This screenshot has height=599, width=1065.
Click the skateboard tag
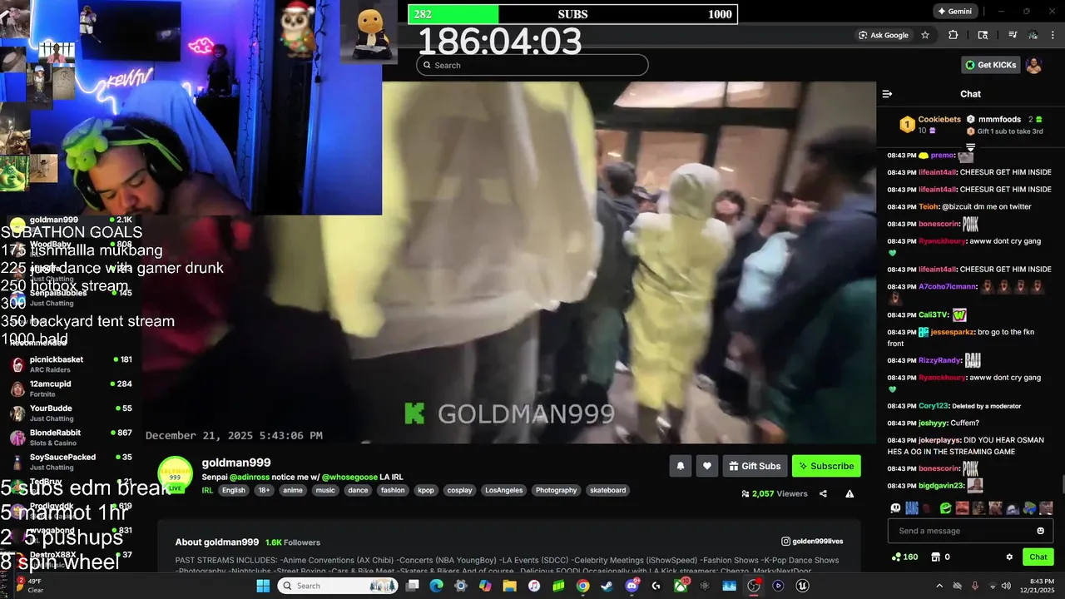[x=608, y=490]
